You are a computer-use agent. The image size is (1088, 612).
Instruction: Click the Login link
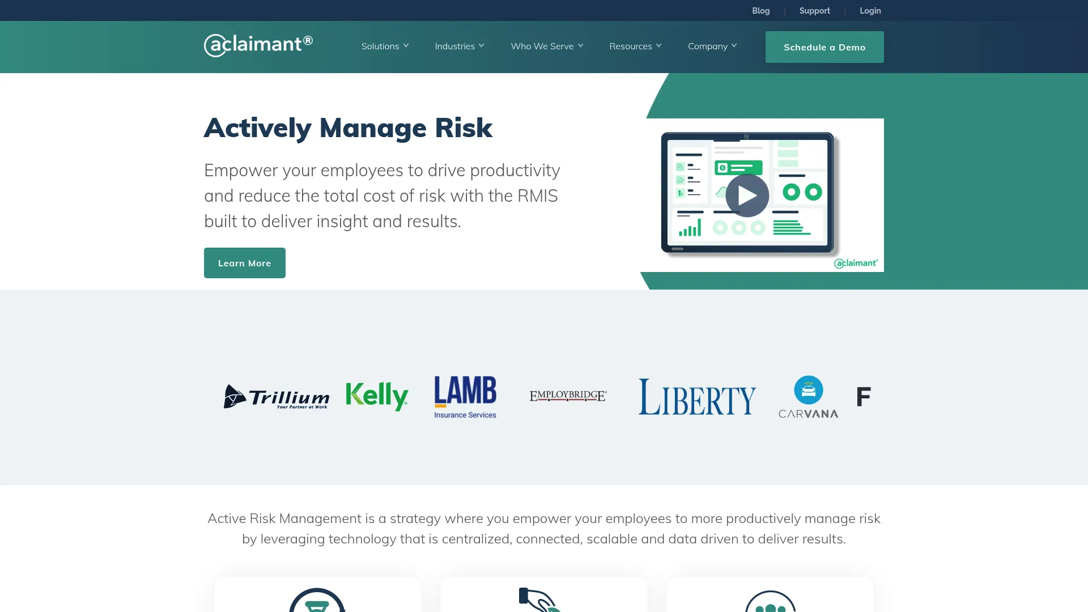(x=870, y=11)
